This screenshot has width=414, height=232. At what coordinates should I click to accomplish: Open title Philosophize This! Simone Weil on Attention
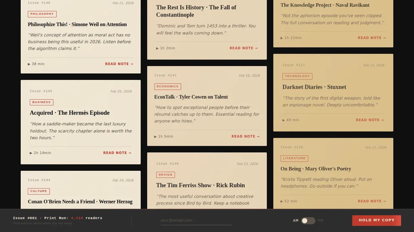click(x=77, y=24)
